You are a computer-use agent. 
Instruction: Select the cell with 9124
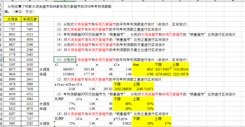(x=12, y=60)
